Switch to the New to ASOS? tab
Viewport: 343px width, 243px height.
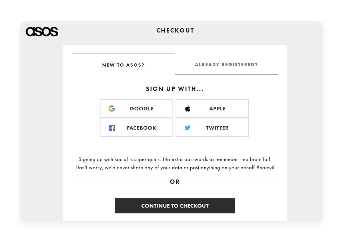click(123, 64)
